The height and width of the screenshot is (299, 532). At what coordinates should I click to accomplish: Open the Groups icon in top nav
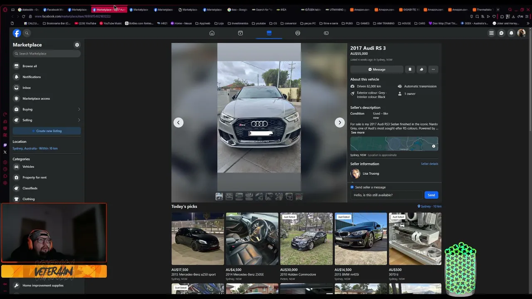[x=298, y=33]
